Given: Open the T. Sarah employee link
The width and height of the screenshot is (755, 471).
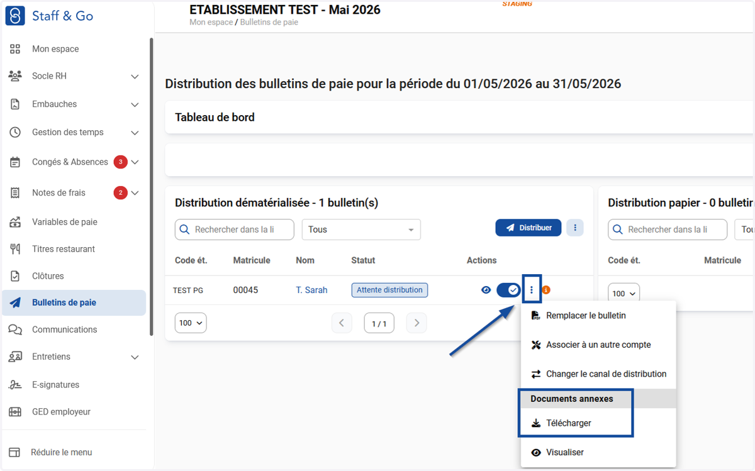Looking at the screenshot, I should point(311,290).
